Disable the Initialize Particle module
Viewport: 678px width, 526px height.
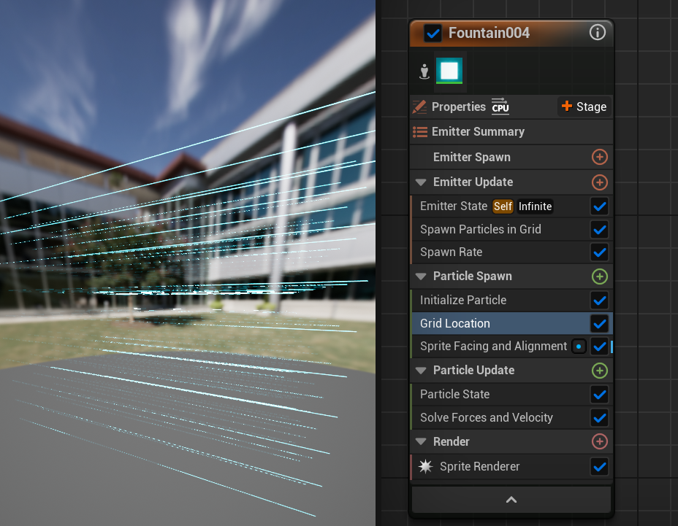pos(599,300)
